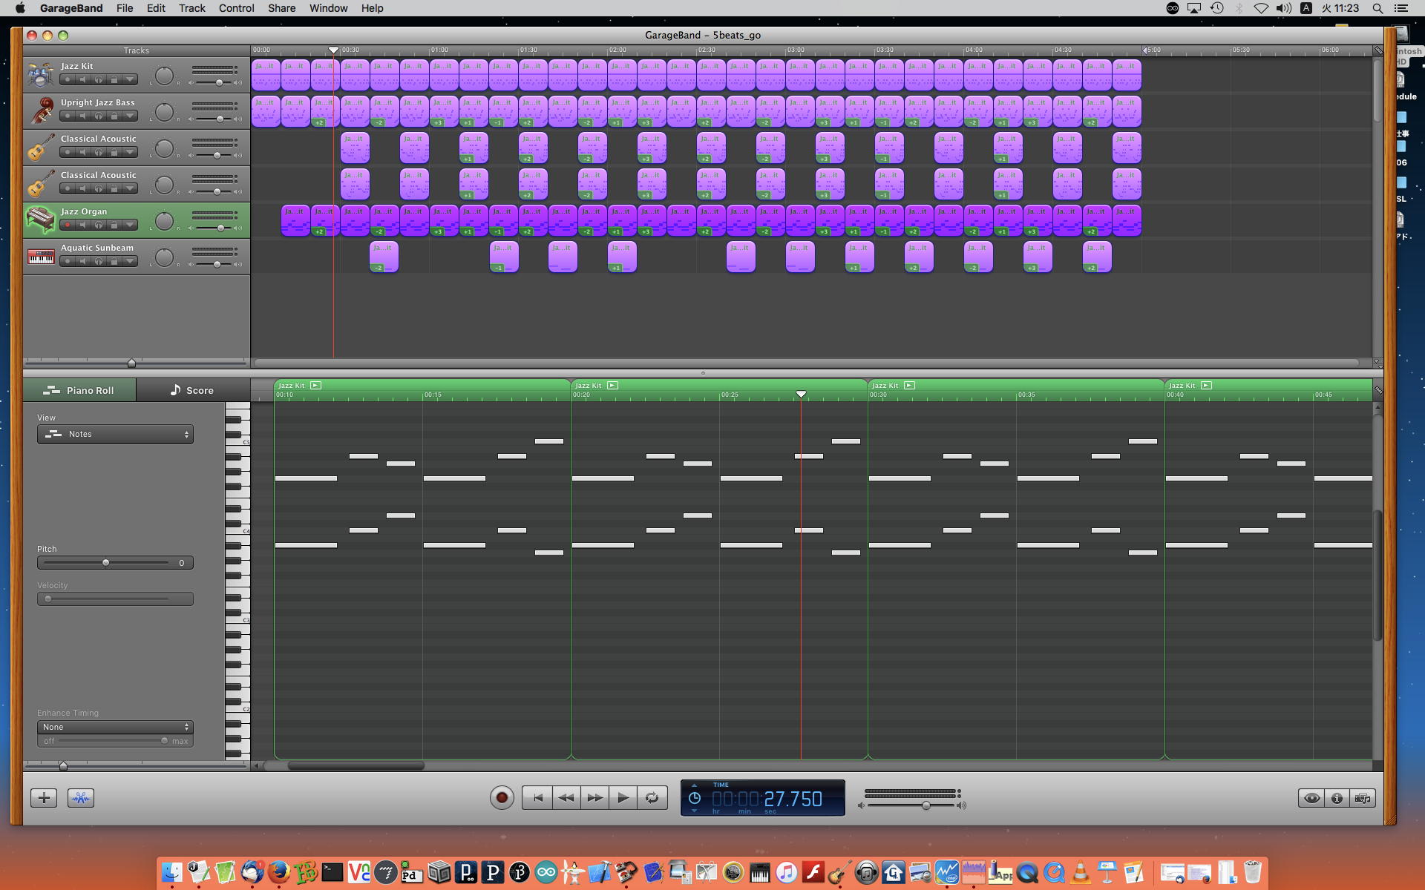Toggle the track editor scissors button
Screen dimensions: 1425x890
pos(81,798)
